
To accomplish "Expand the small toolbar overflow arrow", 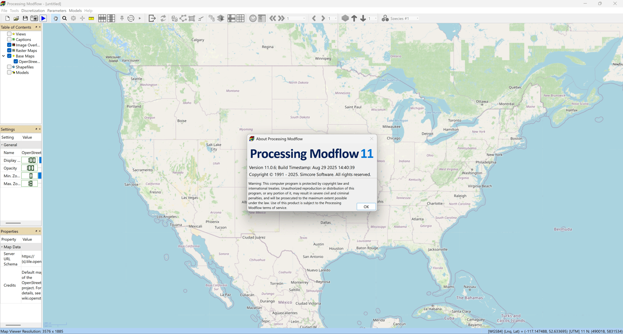I will coord(140,18).
